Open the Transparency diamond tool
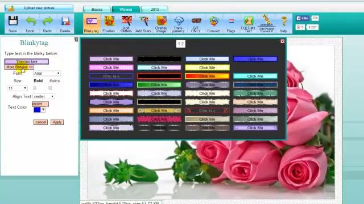Viewport: 364px width, 204px height. 179,24
